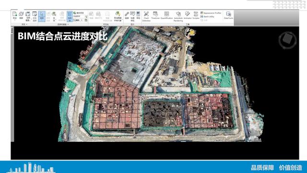Toggle the highlighted Selection Tree button
307x173 pixels.
[70, 16]
